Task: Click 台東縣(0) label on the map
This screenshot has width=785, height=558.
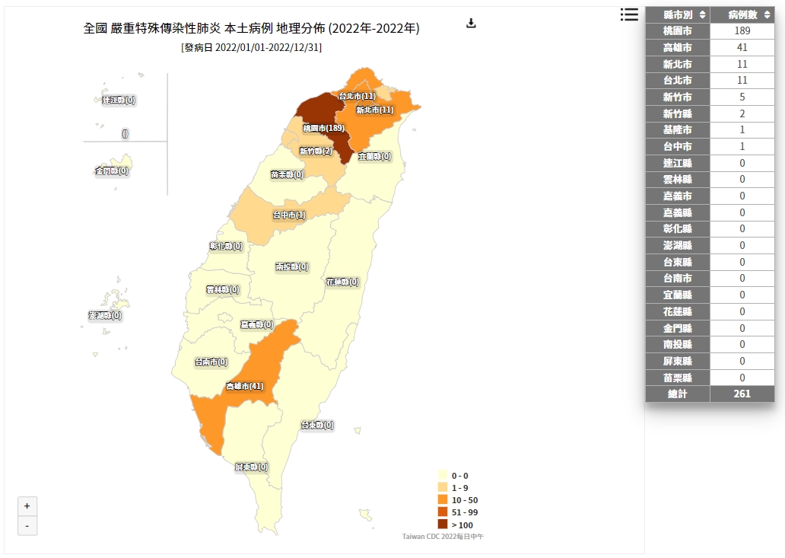Action: click(317, 426)
